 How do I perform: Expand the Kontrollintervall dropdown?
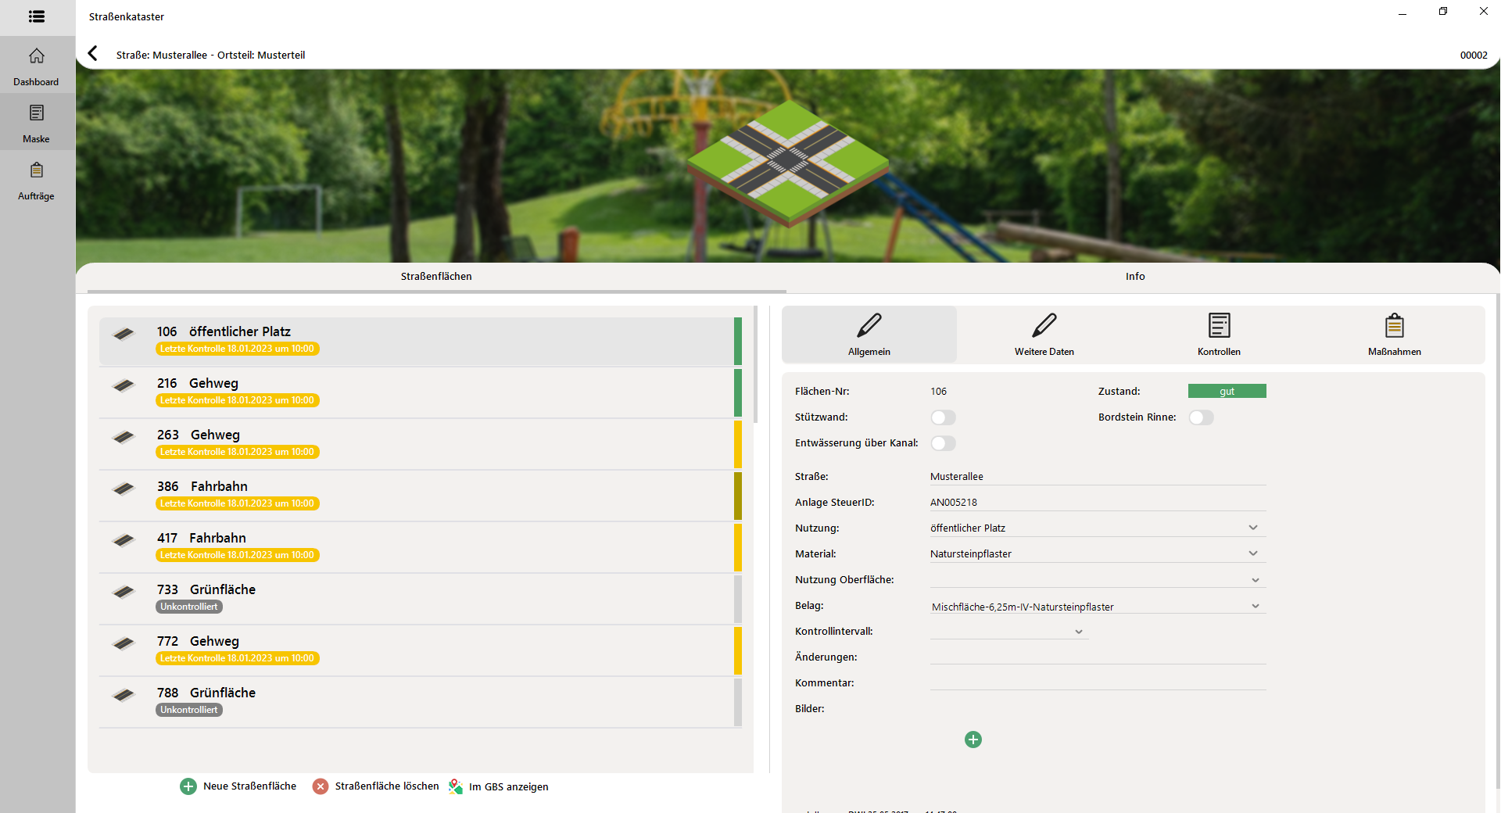pos(1078,632)
